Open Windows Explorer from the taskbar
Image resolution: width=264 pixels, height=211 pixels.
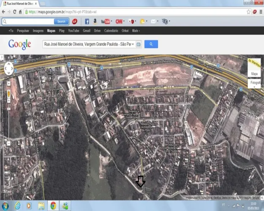pyautogui.click(x=41, y=206)
